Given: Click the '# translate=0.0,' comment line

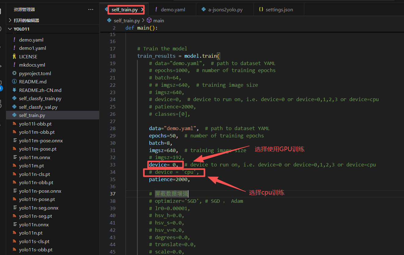Looking at the screenshot, I should [173, 244].
